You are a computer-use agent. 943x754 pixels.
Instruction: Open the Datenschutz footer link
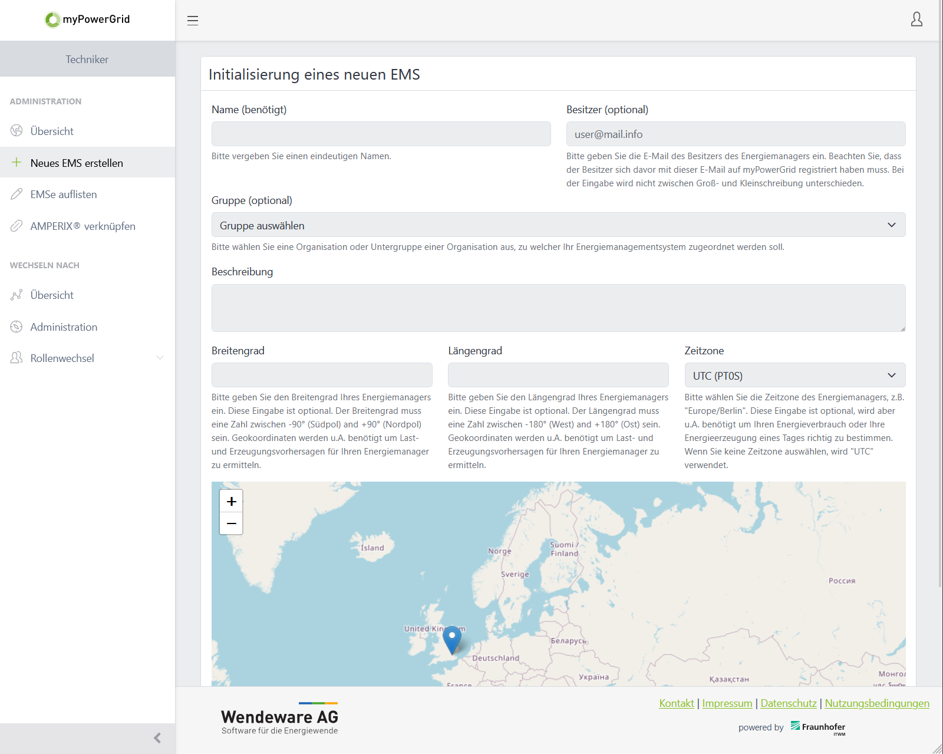click(x=788, y=703)
